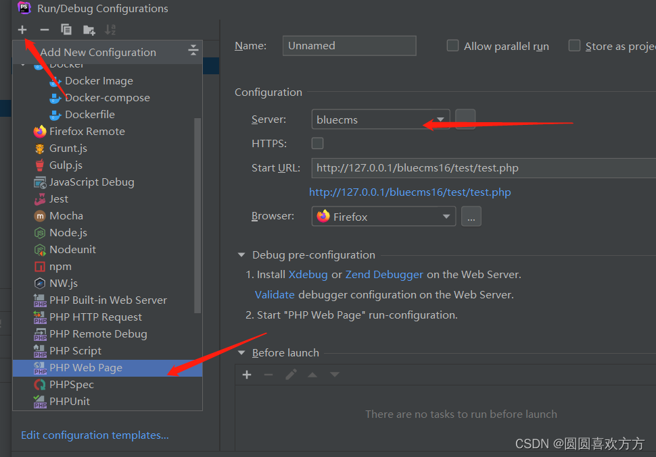Click the PHP HTTP Request icon

point(40,317)
